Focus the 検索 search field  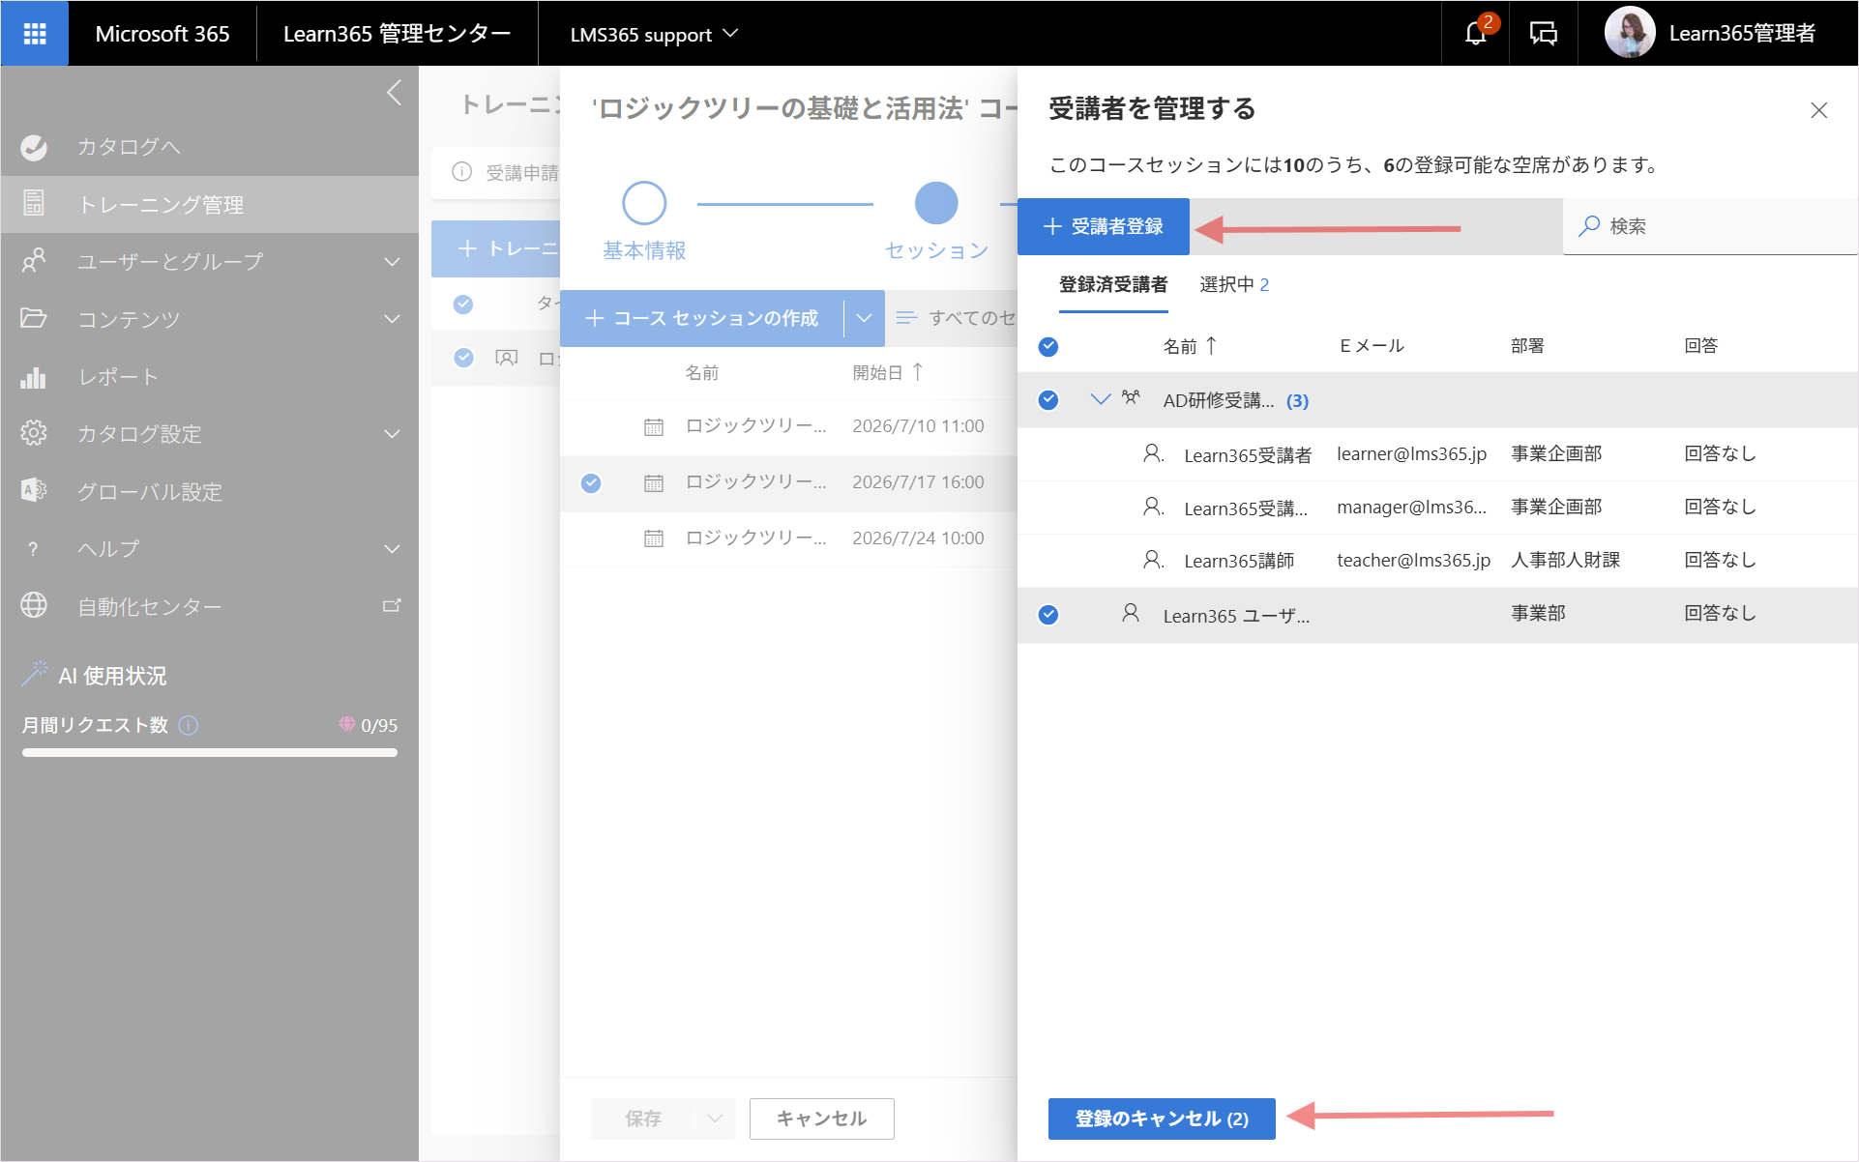pyautogui.click(x=1710, y=226)
